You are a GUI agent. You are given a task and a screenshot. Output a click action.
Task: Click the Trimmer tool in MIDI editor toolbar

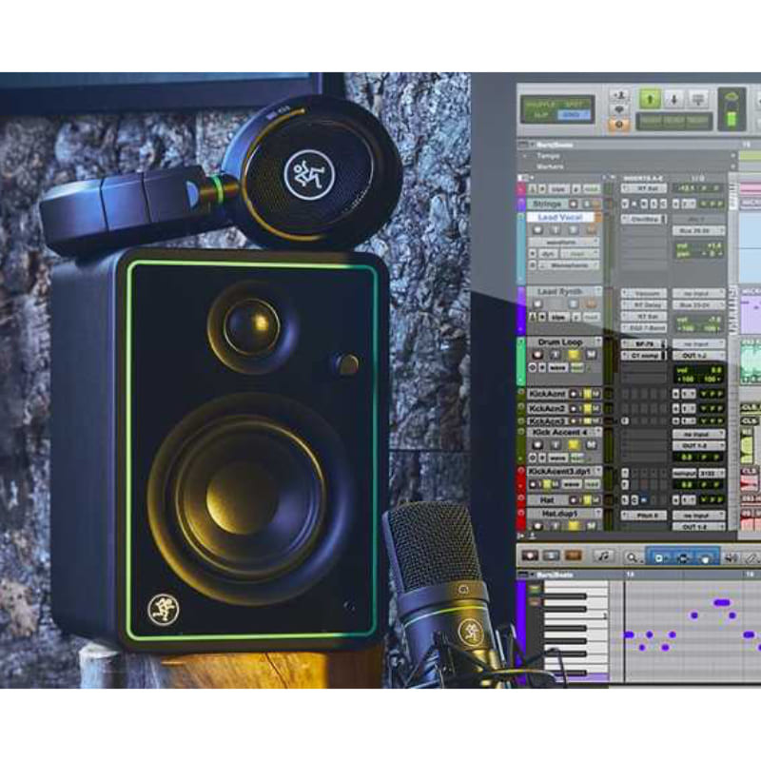[x=659, y=556]
